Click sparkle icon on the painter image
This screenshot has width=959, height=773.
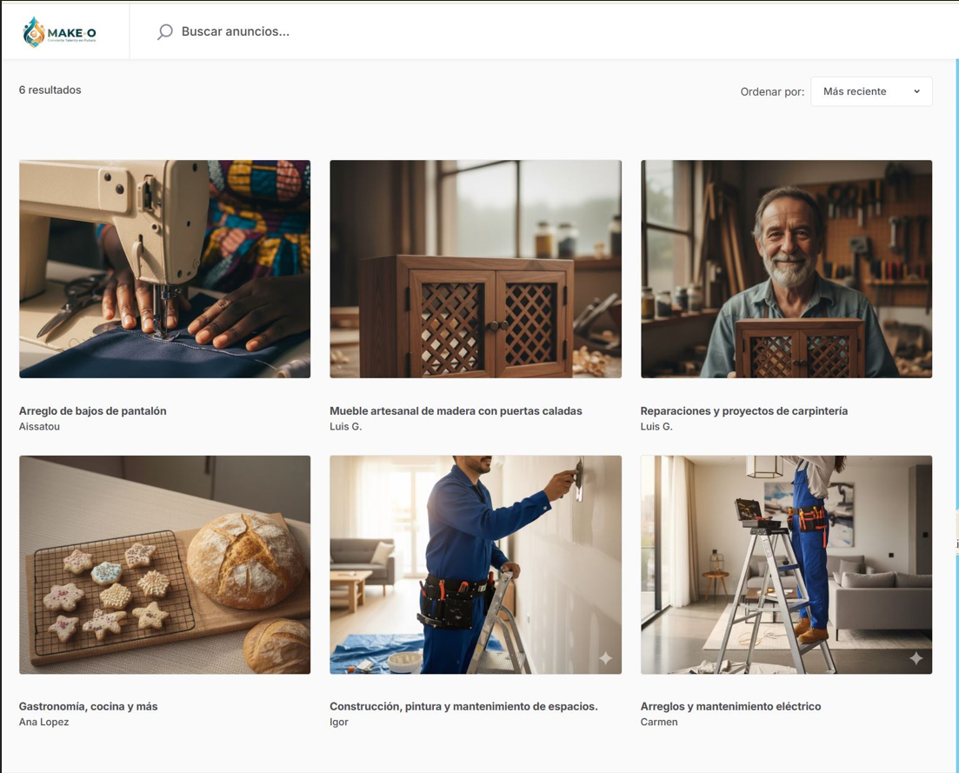(x=605, y=659)
